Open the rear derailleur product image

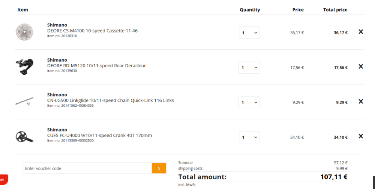[x=24, y=66]
